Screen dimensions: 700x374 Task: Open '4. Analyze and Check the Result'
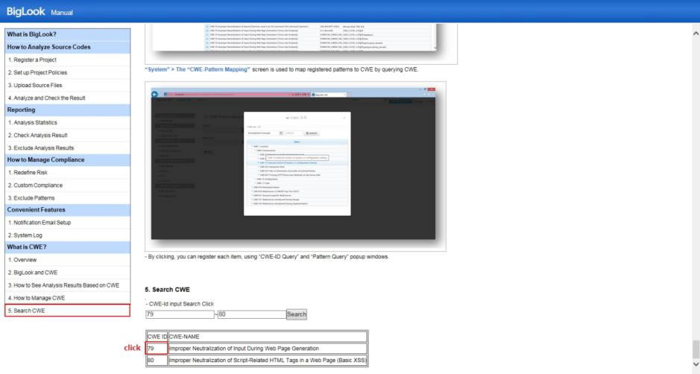tap(67, 98)
